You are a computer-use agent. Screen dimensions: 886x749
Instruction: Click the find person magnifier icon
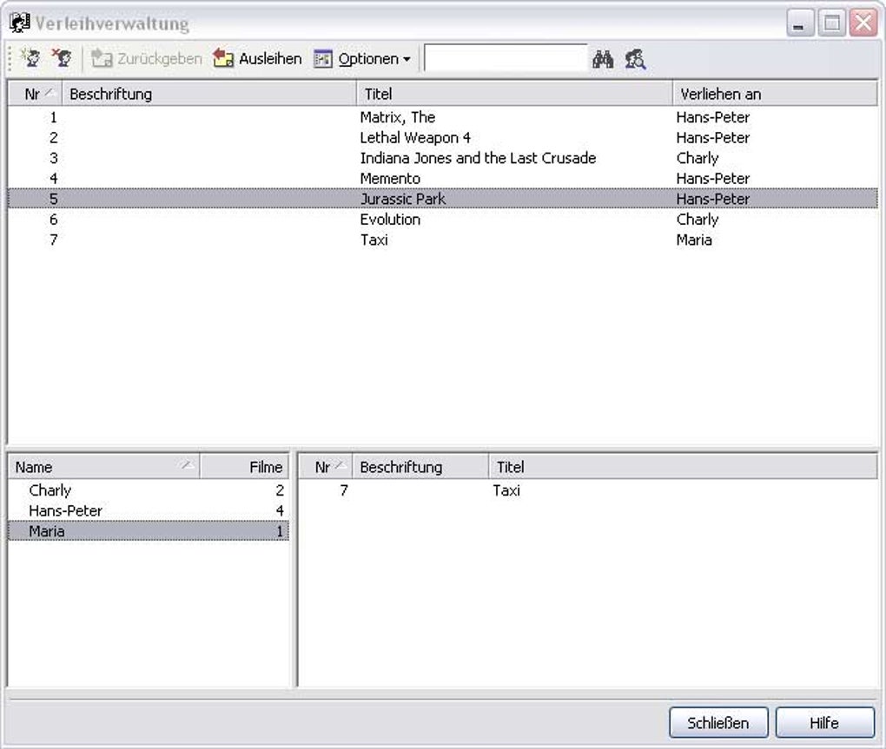pos(636,59)
